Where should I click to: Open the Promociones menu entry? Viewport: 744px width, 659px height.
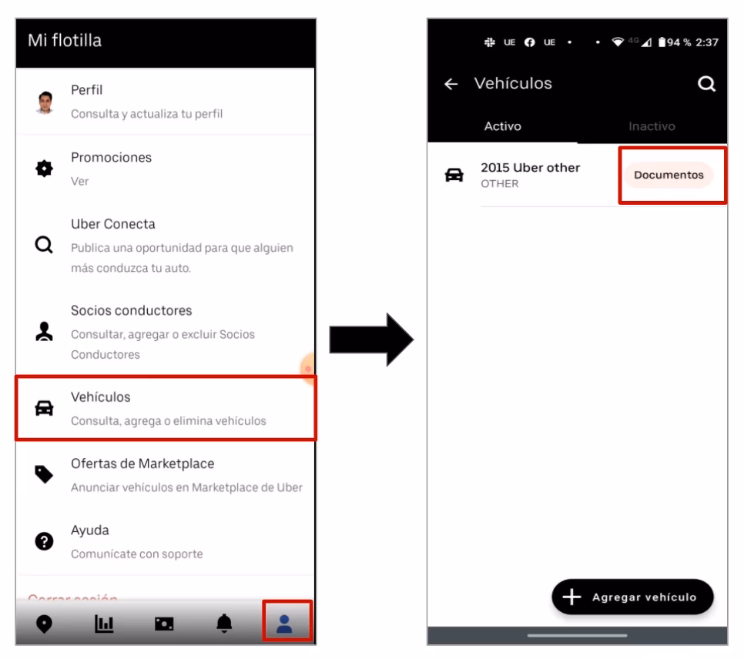coord(165,169)
